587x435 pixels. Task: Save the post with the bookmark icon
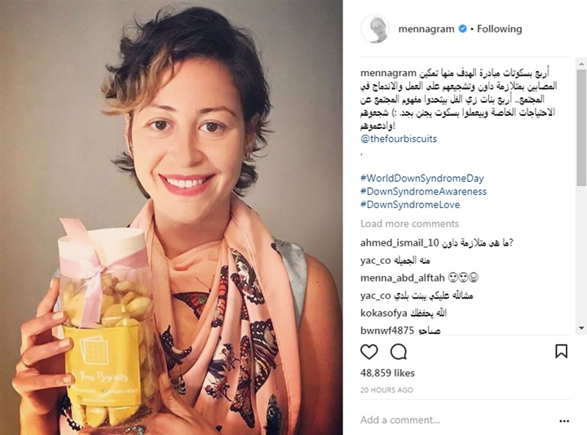561,351
